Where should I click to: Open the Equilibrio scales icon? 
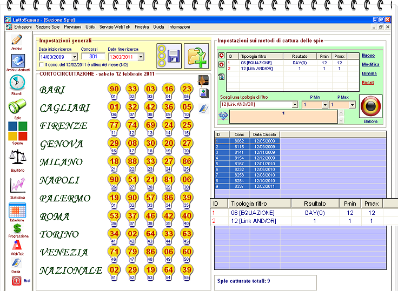17,157
